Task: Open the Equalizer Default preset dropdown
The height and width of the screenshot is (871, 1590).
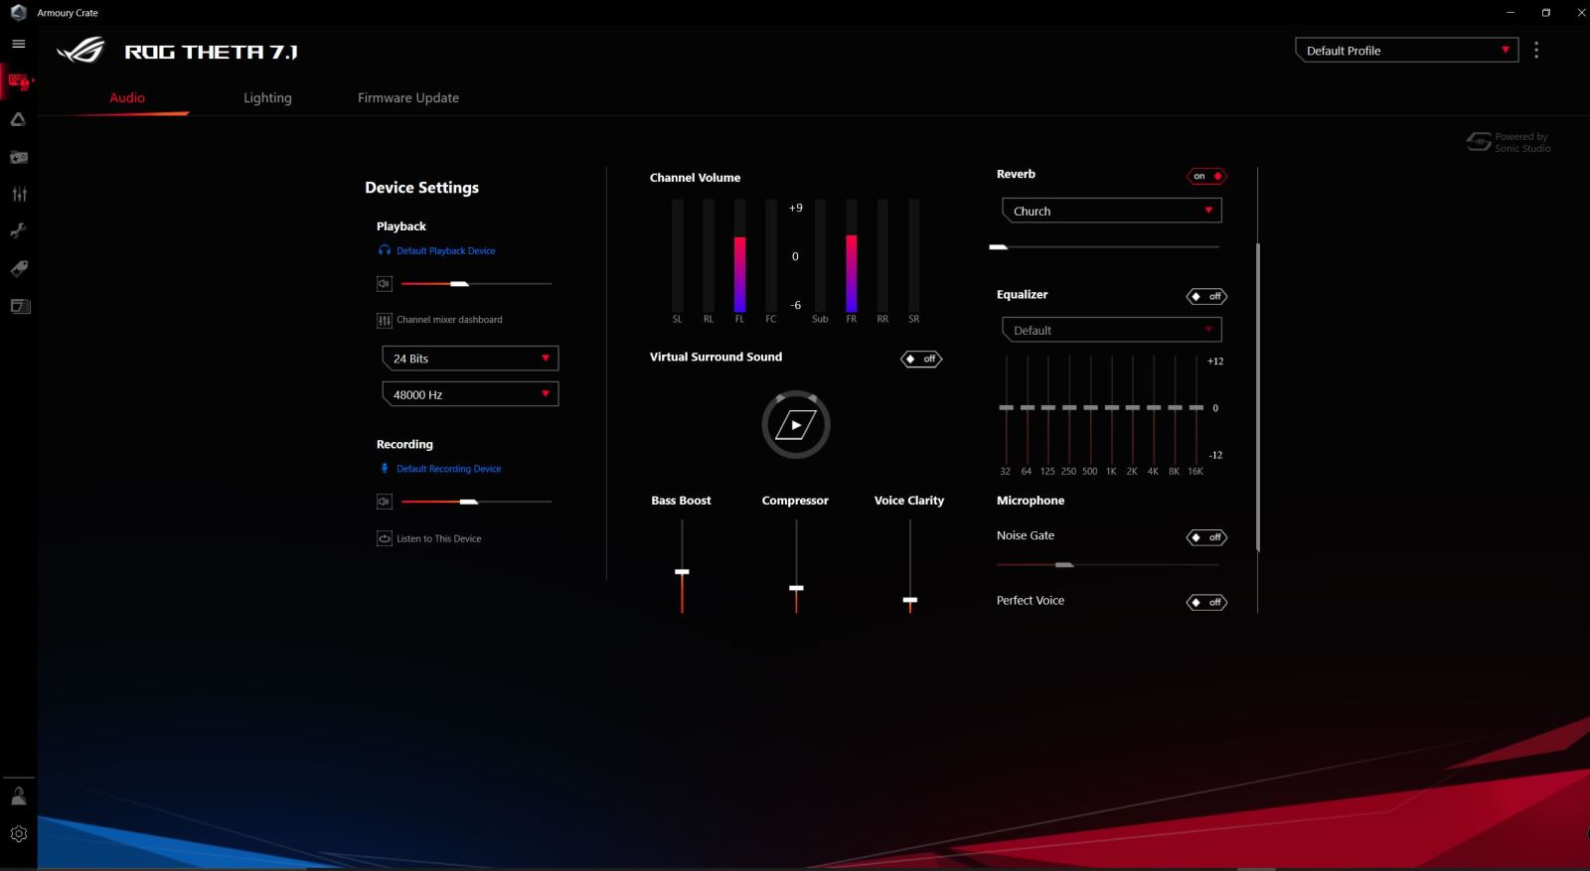Action: (x=1112, y=330)
